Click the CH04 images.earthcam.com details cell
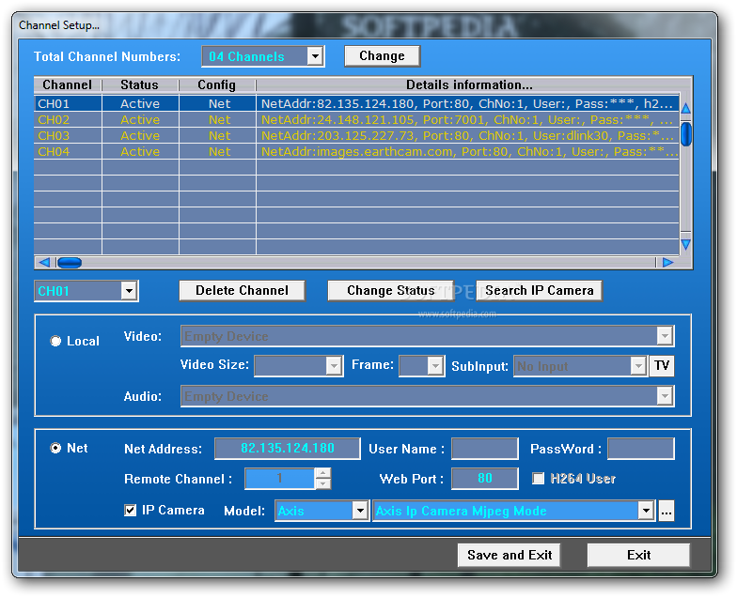Screen dimensions: 737x597 pyautogui.click(x=467, y=152)
